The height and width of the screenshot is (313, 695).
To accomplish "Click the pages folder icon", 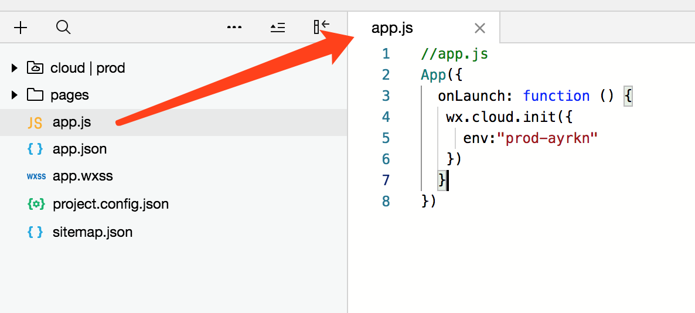I will pos(35,95).
